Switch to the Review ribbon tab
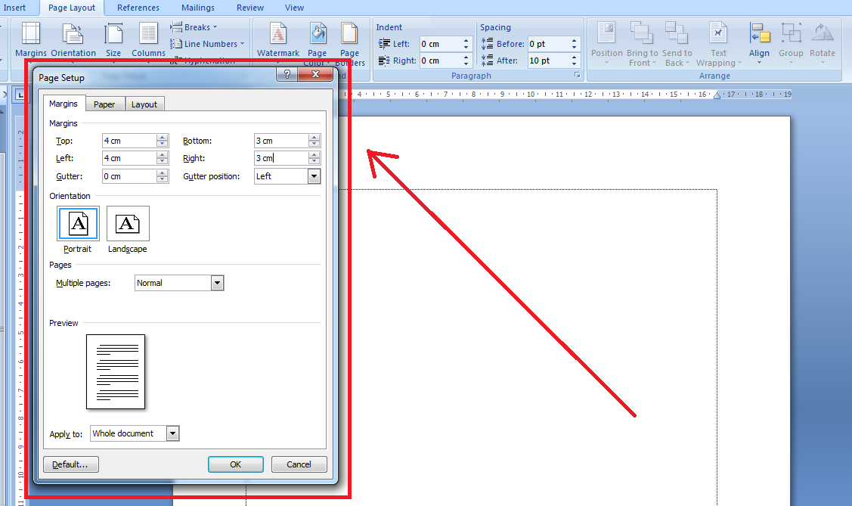This screenshot has height=506, width=852. (250, 8)
